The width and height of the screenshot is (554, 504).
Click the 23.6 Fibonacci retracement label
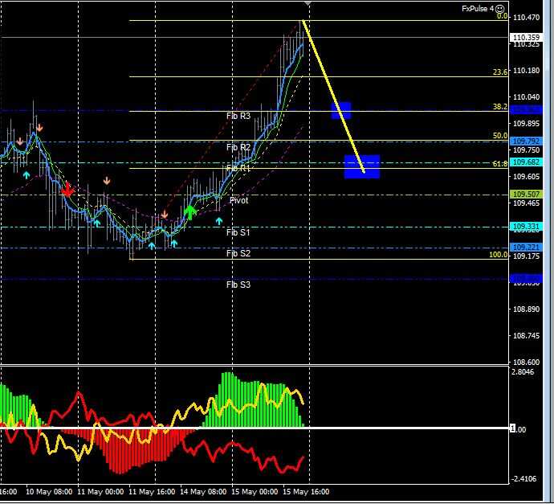click(x=500, y=72)
